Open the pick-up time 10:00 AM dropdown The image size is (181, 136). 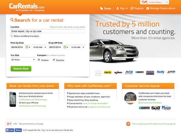coord(40,47)
